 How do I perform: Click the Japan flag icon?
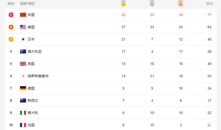click(x=23, y=39)
